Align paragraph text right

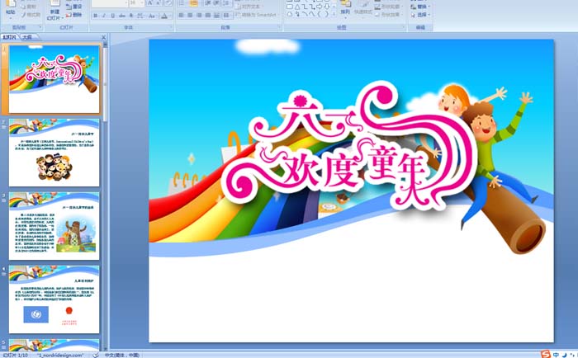[x=199, y=16]
